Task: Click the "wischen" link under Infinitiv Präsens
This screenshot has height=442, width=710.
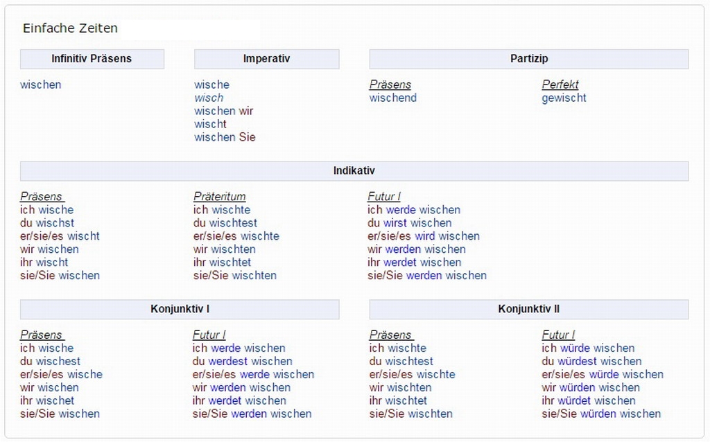Action: [x=41, y=85]
